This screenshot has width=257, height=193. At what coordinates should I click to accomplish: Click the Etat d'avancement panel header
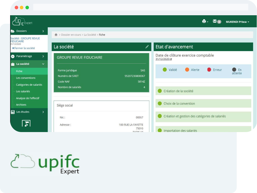(x=203, y=47)
